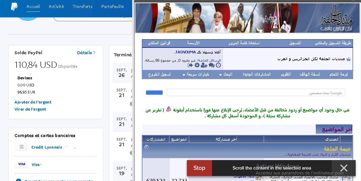Click the forum title منتديات الجلفة link
The height and width of the screenshot is (181, 361).
311,59
